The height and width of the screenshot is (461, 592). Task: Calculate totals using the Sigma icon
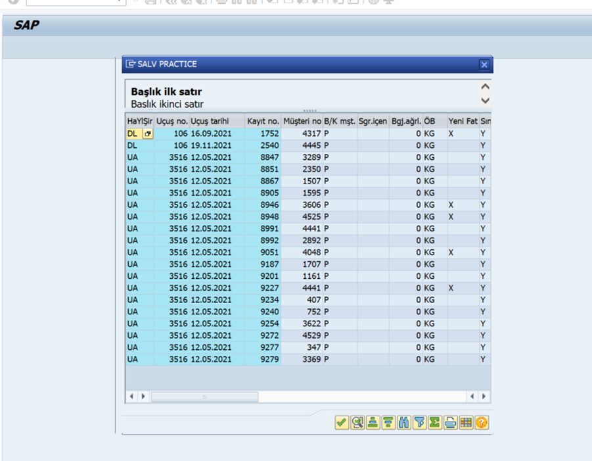(x=434, y=422)
